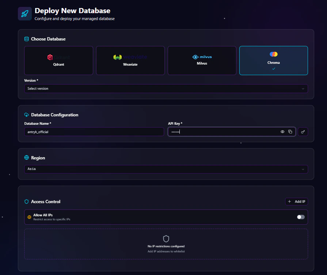Screen dimensions: 327x275
Task: Open the Select version dropdown
Action: pos(166,89)
